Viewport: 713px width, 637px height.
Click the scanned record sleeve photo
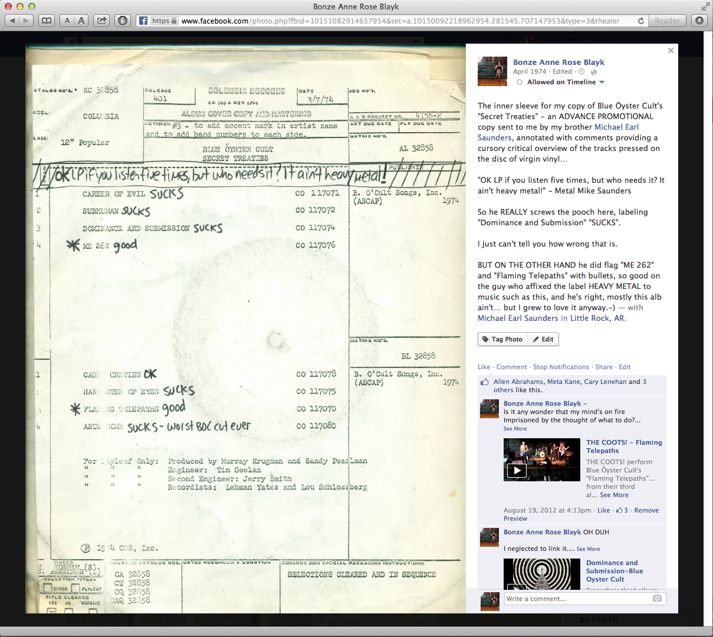pyautogui.click(x=245, y=328)
